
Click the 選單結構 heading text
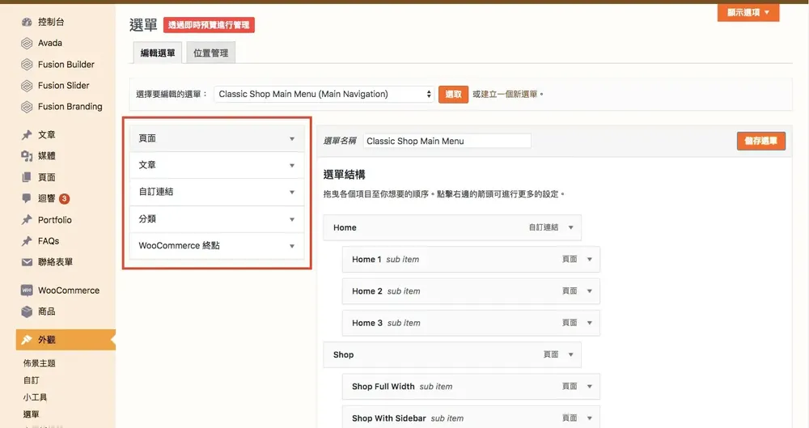344,175
